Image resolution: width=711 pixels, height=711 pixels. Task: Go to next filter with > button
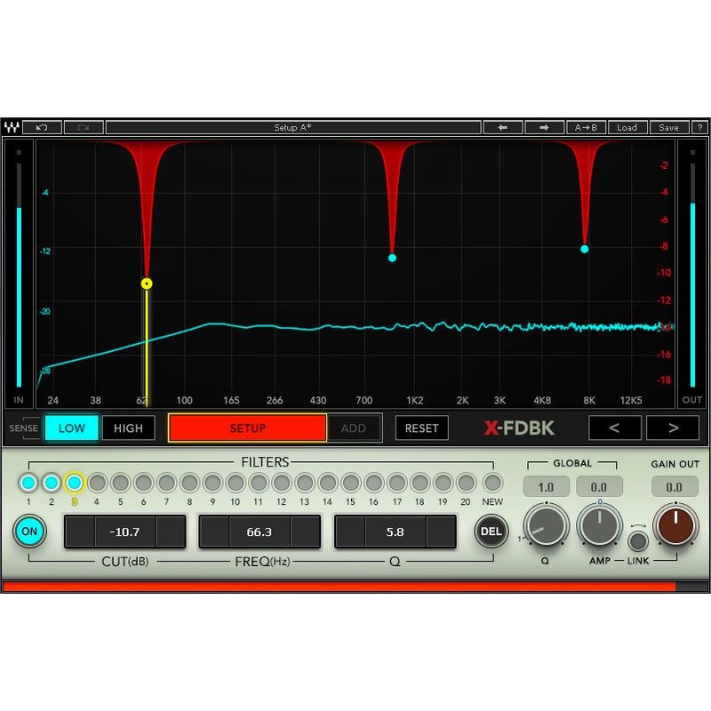coord(672,428)
